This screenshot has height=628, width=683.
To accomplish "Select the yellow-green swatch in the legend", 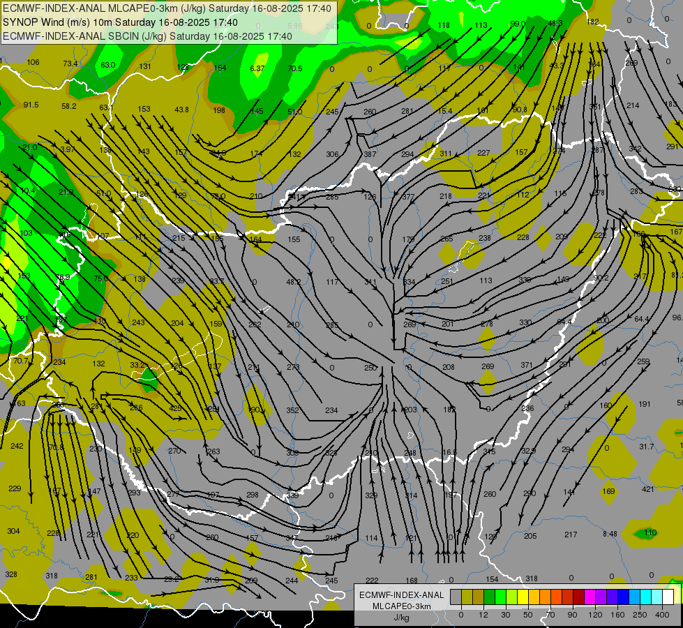I will click(x=512, y=597).
